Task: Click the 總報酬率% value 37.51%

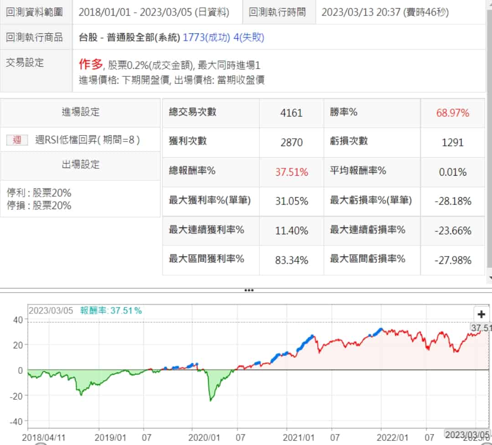Action: pyautogui.click(x=291, y=172)
